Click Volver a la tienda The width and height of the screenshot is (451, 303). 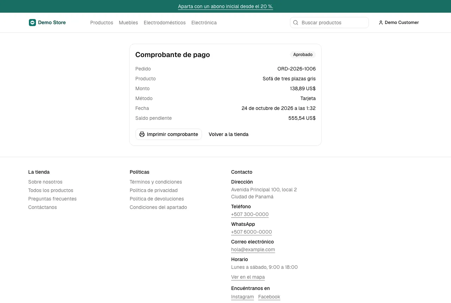pos(228,134)
